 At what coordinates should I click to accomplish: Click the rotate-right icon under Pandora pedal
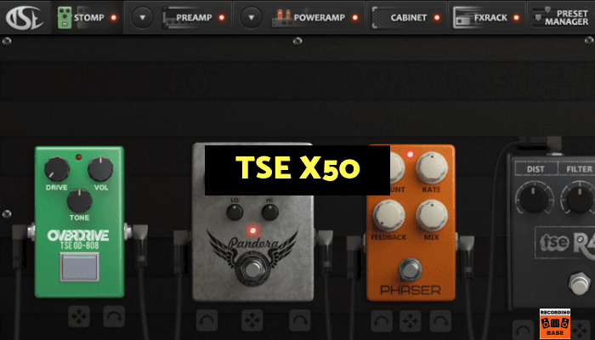[x=300, y=320]
